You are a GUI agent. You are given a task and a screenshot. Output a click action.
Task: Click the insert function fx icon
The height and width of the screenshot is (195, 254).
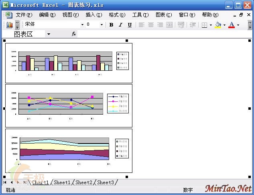pyautogui.click(x=74, y=34)
